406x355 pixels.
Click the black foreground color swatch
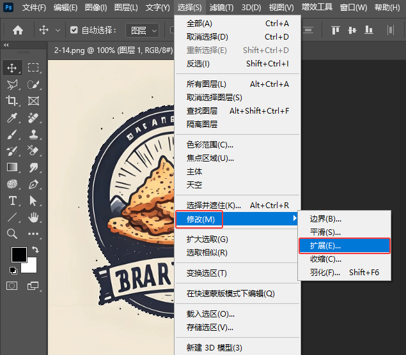click(x=19, y=254)
